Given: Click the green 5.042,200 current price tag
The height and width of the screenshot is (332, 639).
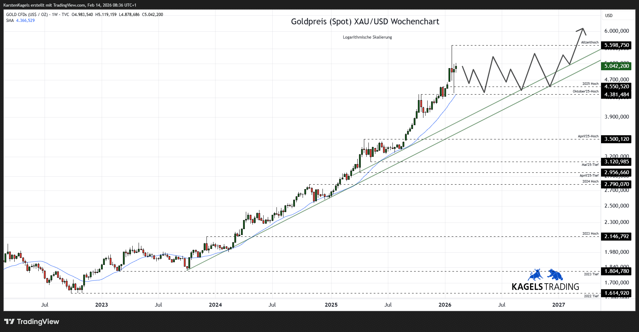Looking at the screenshot, I should (x=616, y=66).
